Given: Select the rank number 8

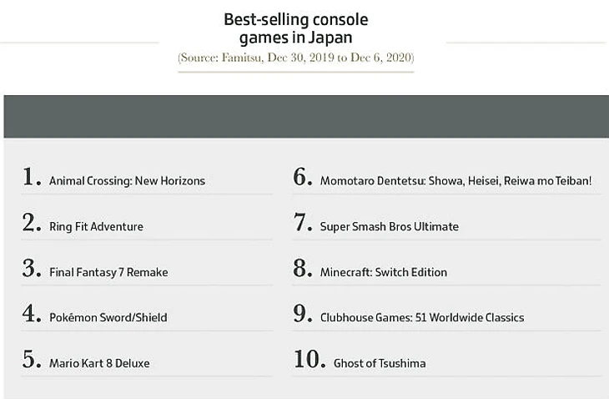Looking at the screenshot, I should click(x=302, y=269).
